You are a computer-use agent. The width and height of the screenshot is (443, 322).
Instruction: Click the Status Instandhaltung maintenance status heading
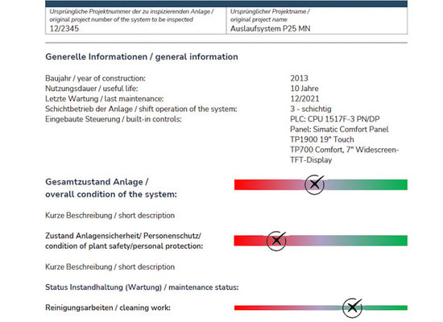tap(142, 287)
